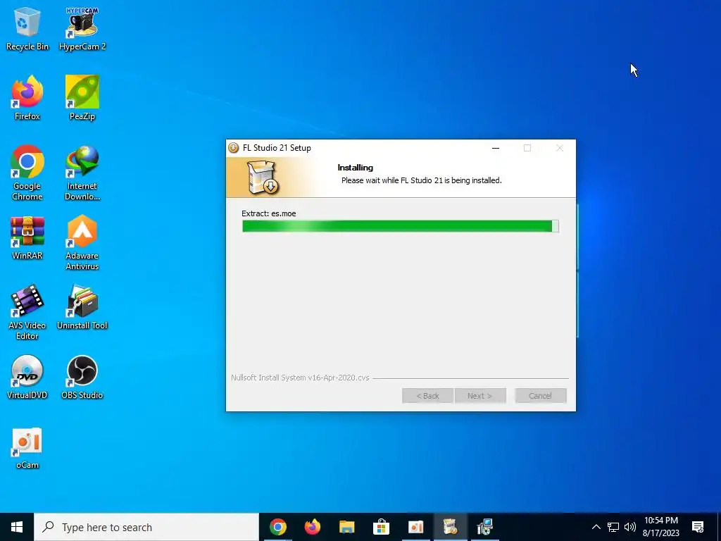The image size is (721, 541).
Task: Select the AVS Video Editor desktop shortcut
Action: tap(27, 313)
